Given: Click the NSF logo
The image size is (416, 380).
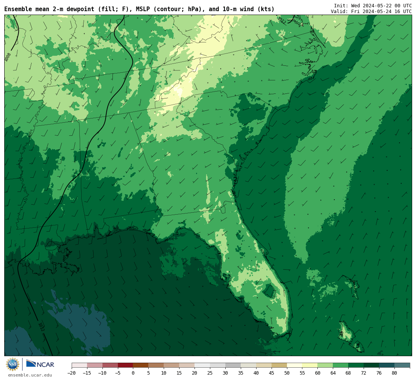Looking at the screenshot, I should (12, 364).
